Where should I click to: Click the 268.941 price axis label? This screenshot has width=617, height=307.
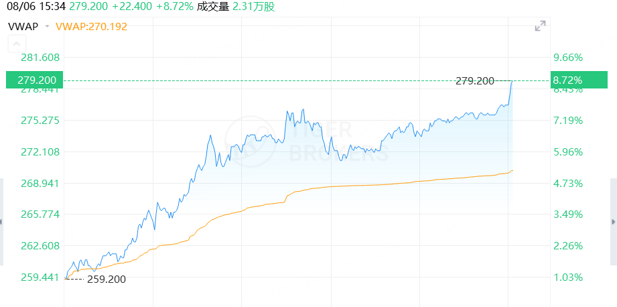40,183
